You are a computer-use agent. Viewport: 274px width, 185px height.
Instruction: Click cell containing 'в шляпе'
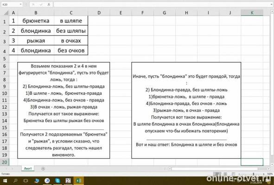(71, 21)
